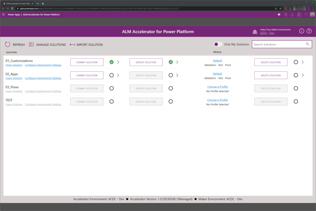Click the delete status circle for 01_Customizations

296,62
